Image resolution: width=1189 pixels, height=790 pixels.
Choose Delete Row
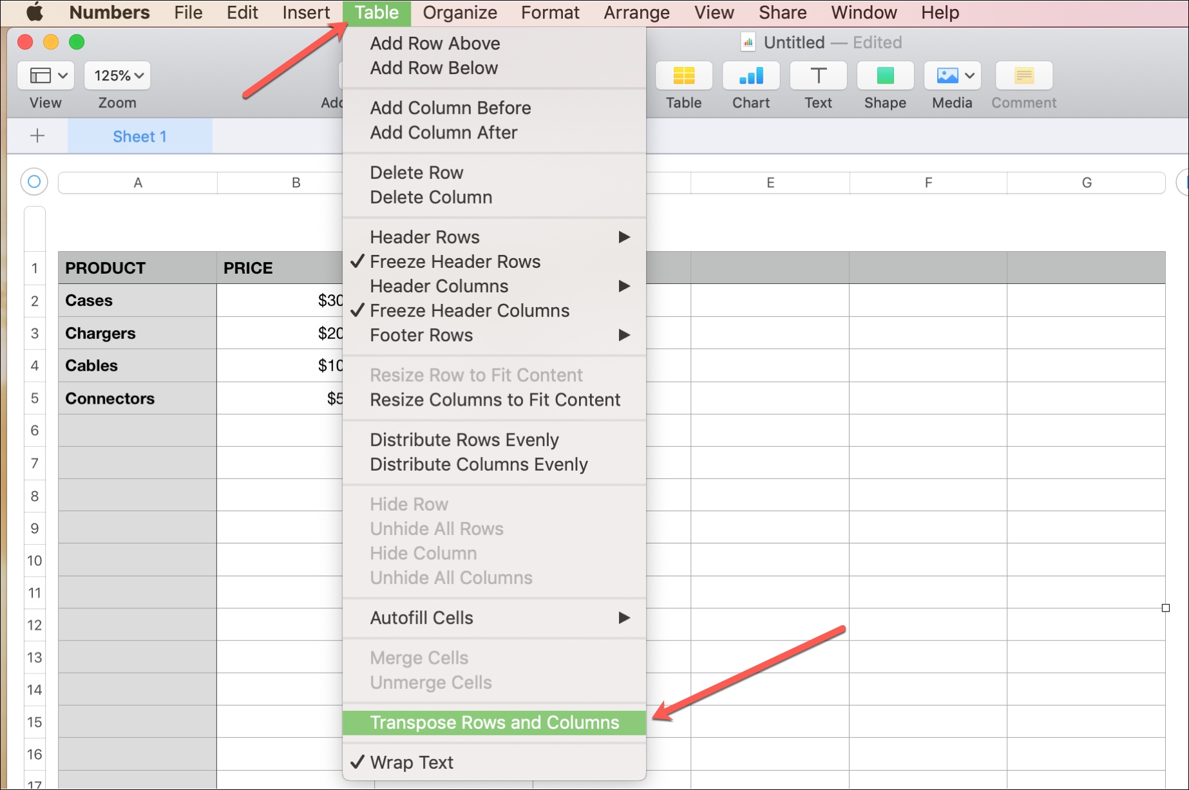click(495, 173)
